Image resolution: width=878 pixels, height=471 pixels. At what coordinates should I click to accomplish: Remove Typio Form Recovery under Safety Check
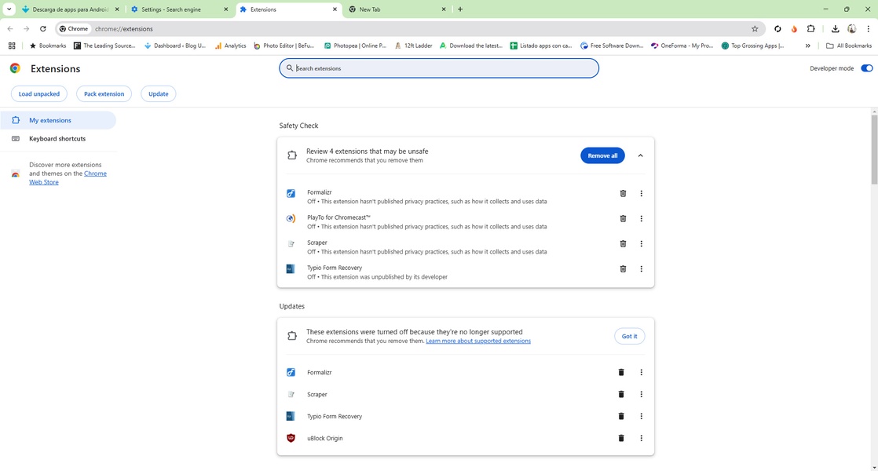pos(623,269)
